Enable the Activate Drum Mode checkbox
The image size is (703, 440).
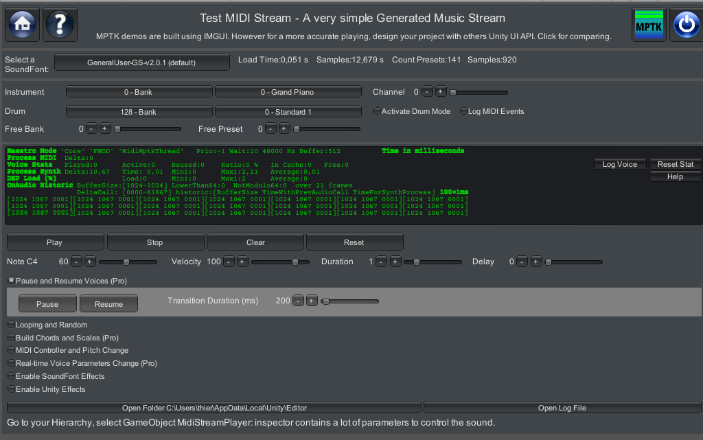pos(377,111)
